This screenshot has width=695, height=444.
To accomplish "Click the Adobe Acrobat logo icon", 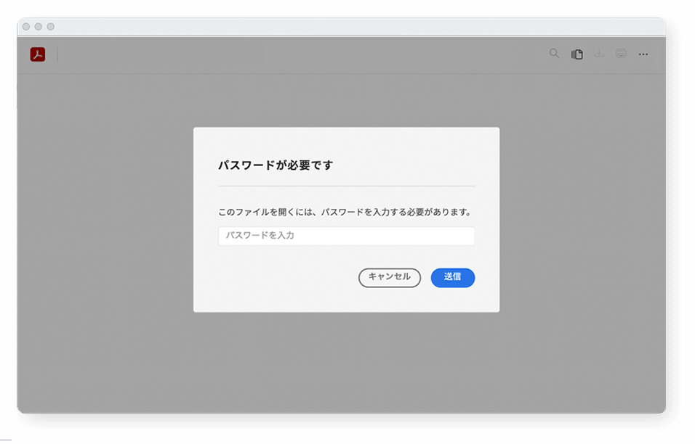I will tap(38, 54).
